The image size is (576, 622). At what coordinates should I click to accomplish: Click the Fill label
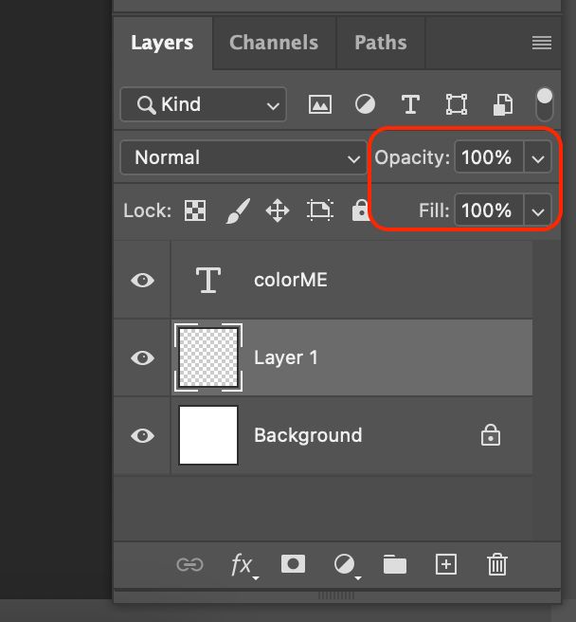coord(434,210)
